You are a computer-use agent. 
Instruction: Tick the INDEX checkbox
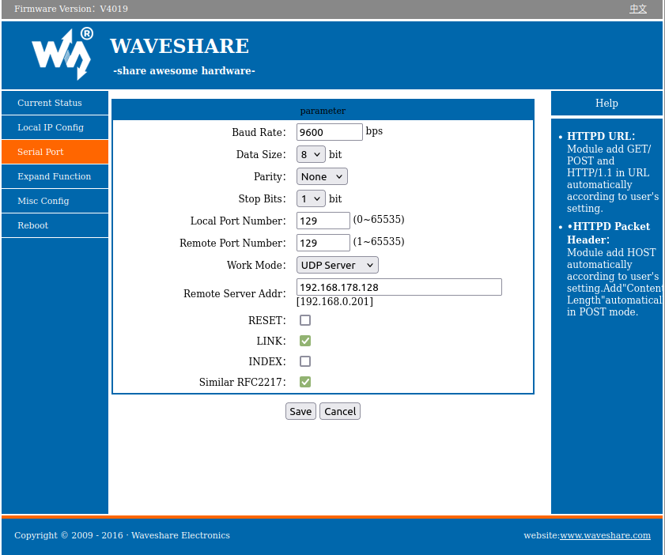coord(305,361)
